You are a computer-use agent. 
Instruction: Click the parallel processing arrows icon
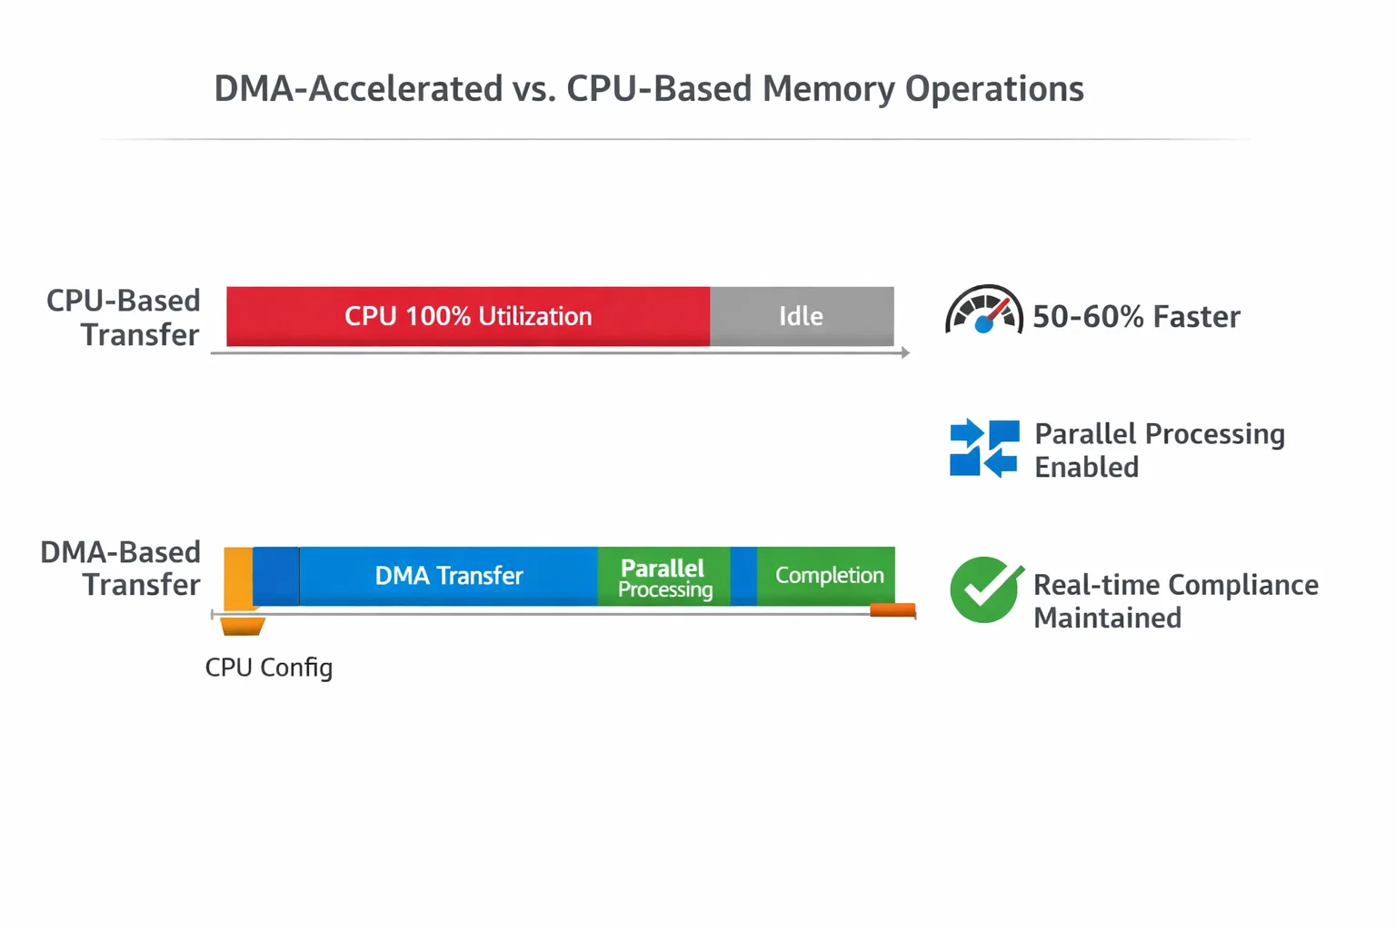983,448
